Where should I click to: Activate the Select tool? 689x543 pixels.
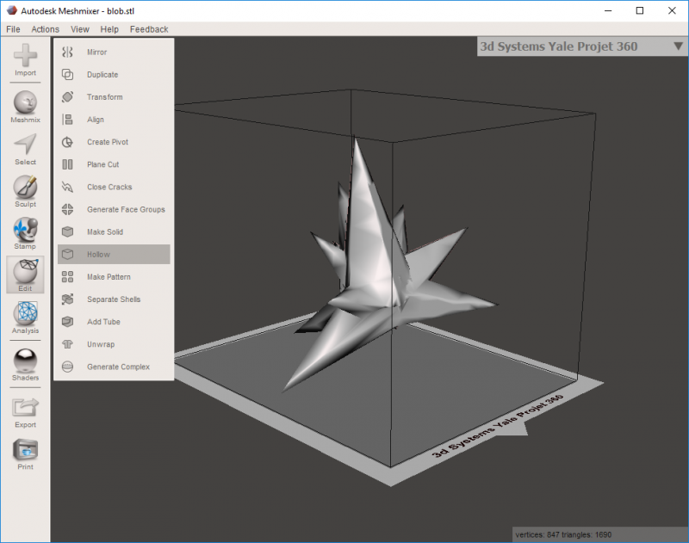click(25, 149)
